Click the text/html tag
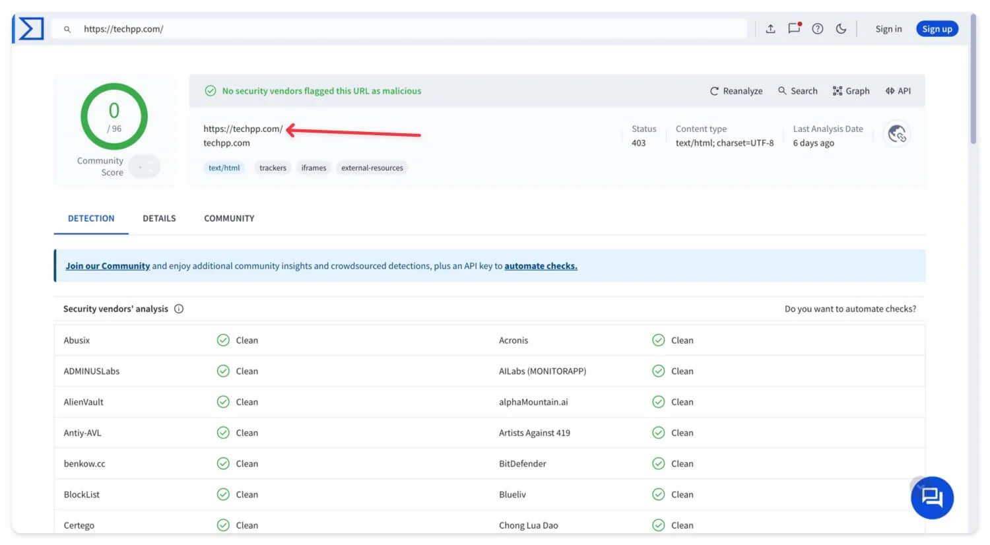 point(224,168)
